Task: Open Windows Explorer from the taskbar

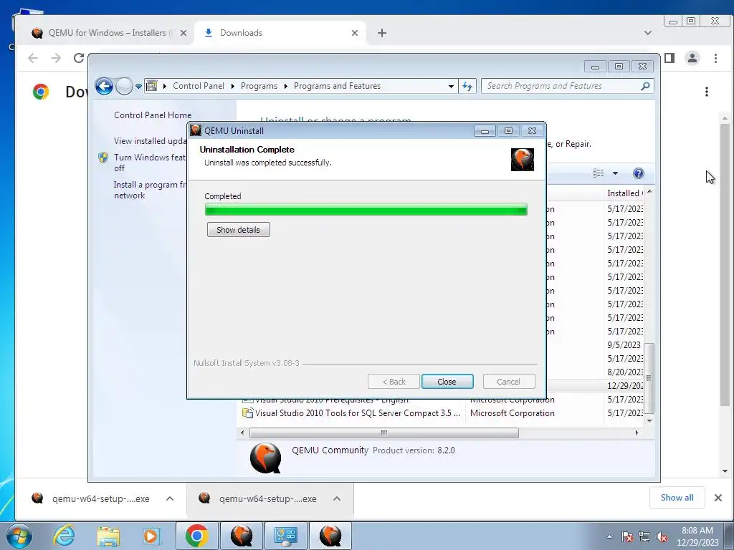Action: click(x=108, y=536)
